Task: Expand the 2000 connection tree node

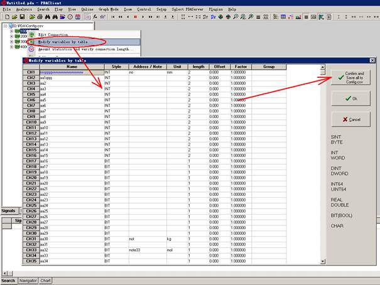Action: tap(11, 36)
